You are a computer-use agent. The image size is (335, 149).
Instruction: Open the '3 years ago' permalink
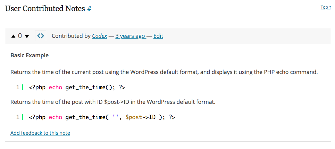(x=130, y=36)
